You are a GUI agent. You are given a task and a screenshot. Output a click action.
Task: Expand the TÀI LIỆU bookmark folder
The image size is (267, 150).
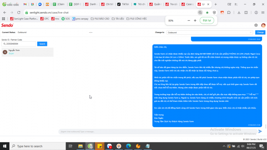(x=118, y=19)
